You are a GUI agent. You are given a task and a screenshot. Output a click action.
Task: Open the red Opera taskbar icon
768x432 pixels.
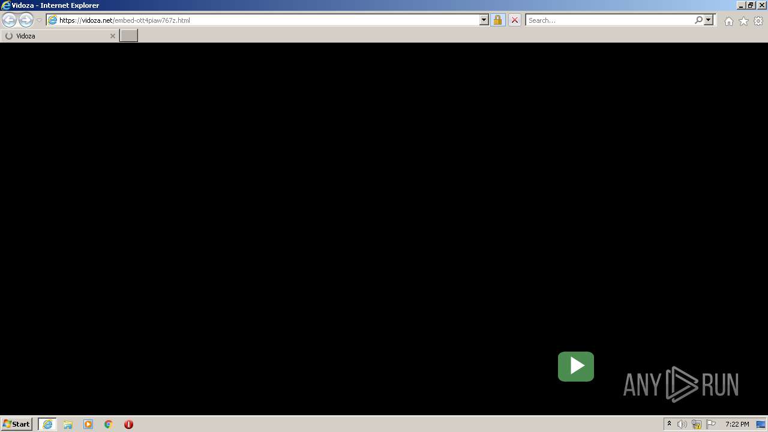tap(128, 424)
